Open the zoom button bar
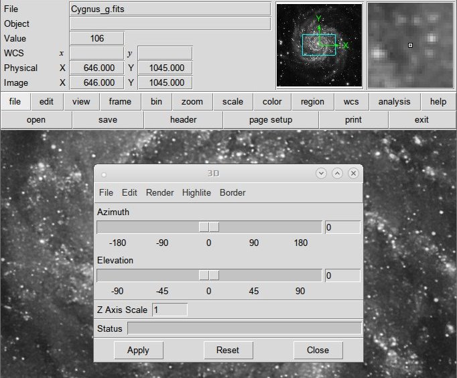This screenshot has height=378, width=457. [x=192, y=102]
